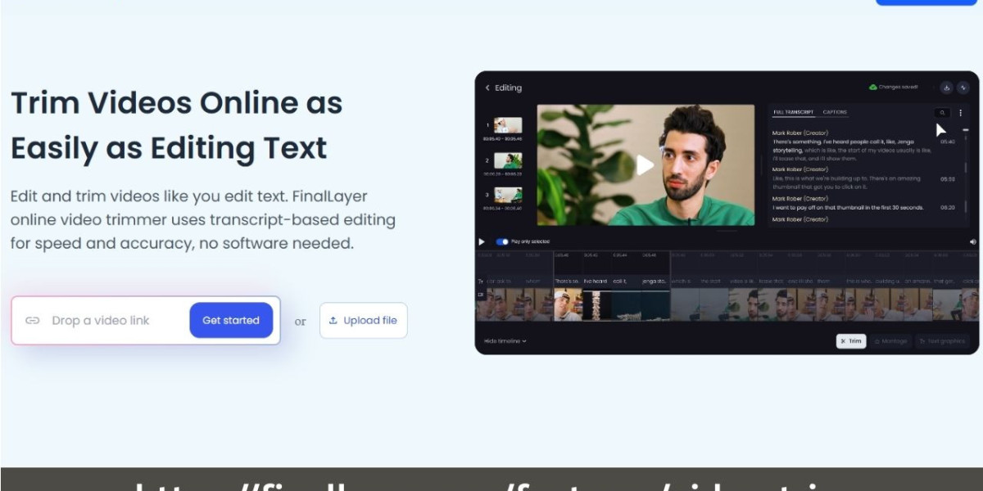
Task: Open transcript search with the magnifier icon
Action: [x=942, y=113]
